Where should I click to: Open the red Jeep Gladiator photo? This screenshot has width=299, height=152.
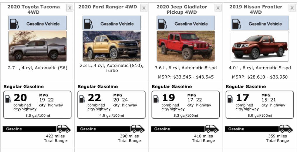click(186, 46)
